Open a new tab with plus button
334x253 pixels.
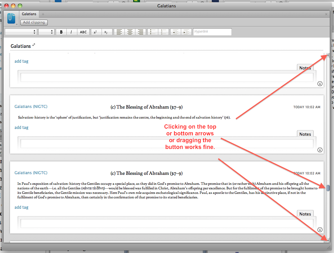pyautogui.click(x=43, y=14)
